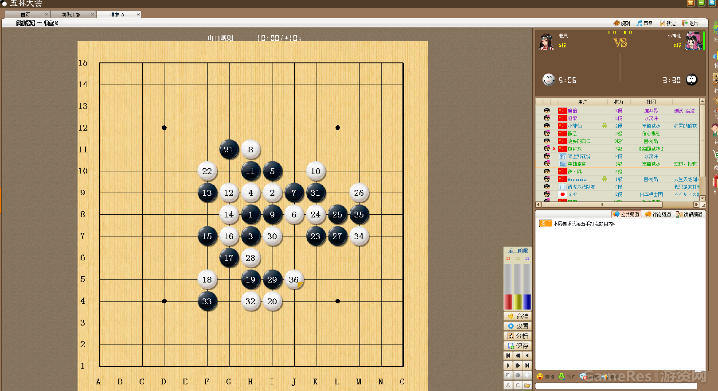Click the red X mark beside 鱼和水
This screenshot has width=718, height=391.
[x=554, y=149]
